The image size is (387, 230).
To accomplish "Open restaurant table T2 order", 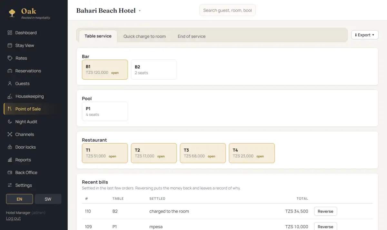I will (154, 153).
